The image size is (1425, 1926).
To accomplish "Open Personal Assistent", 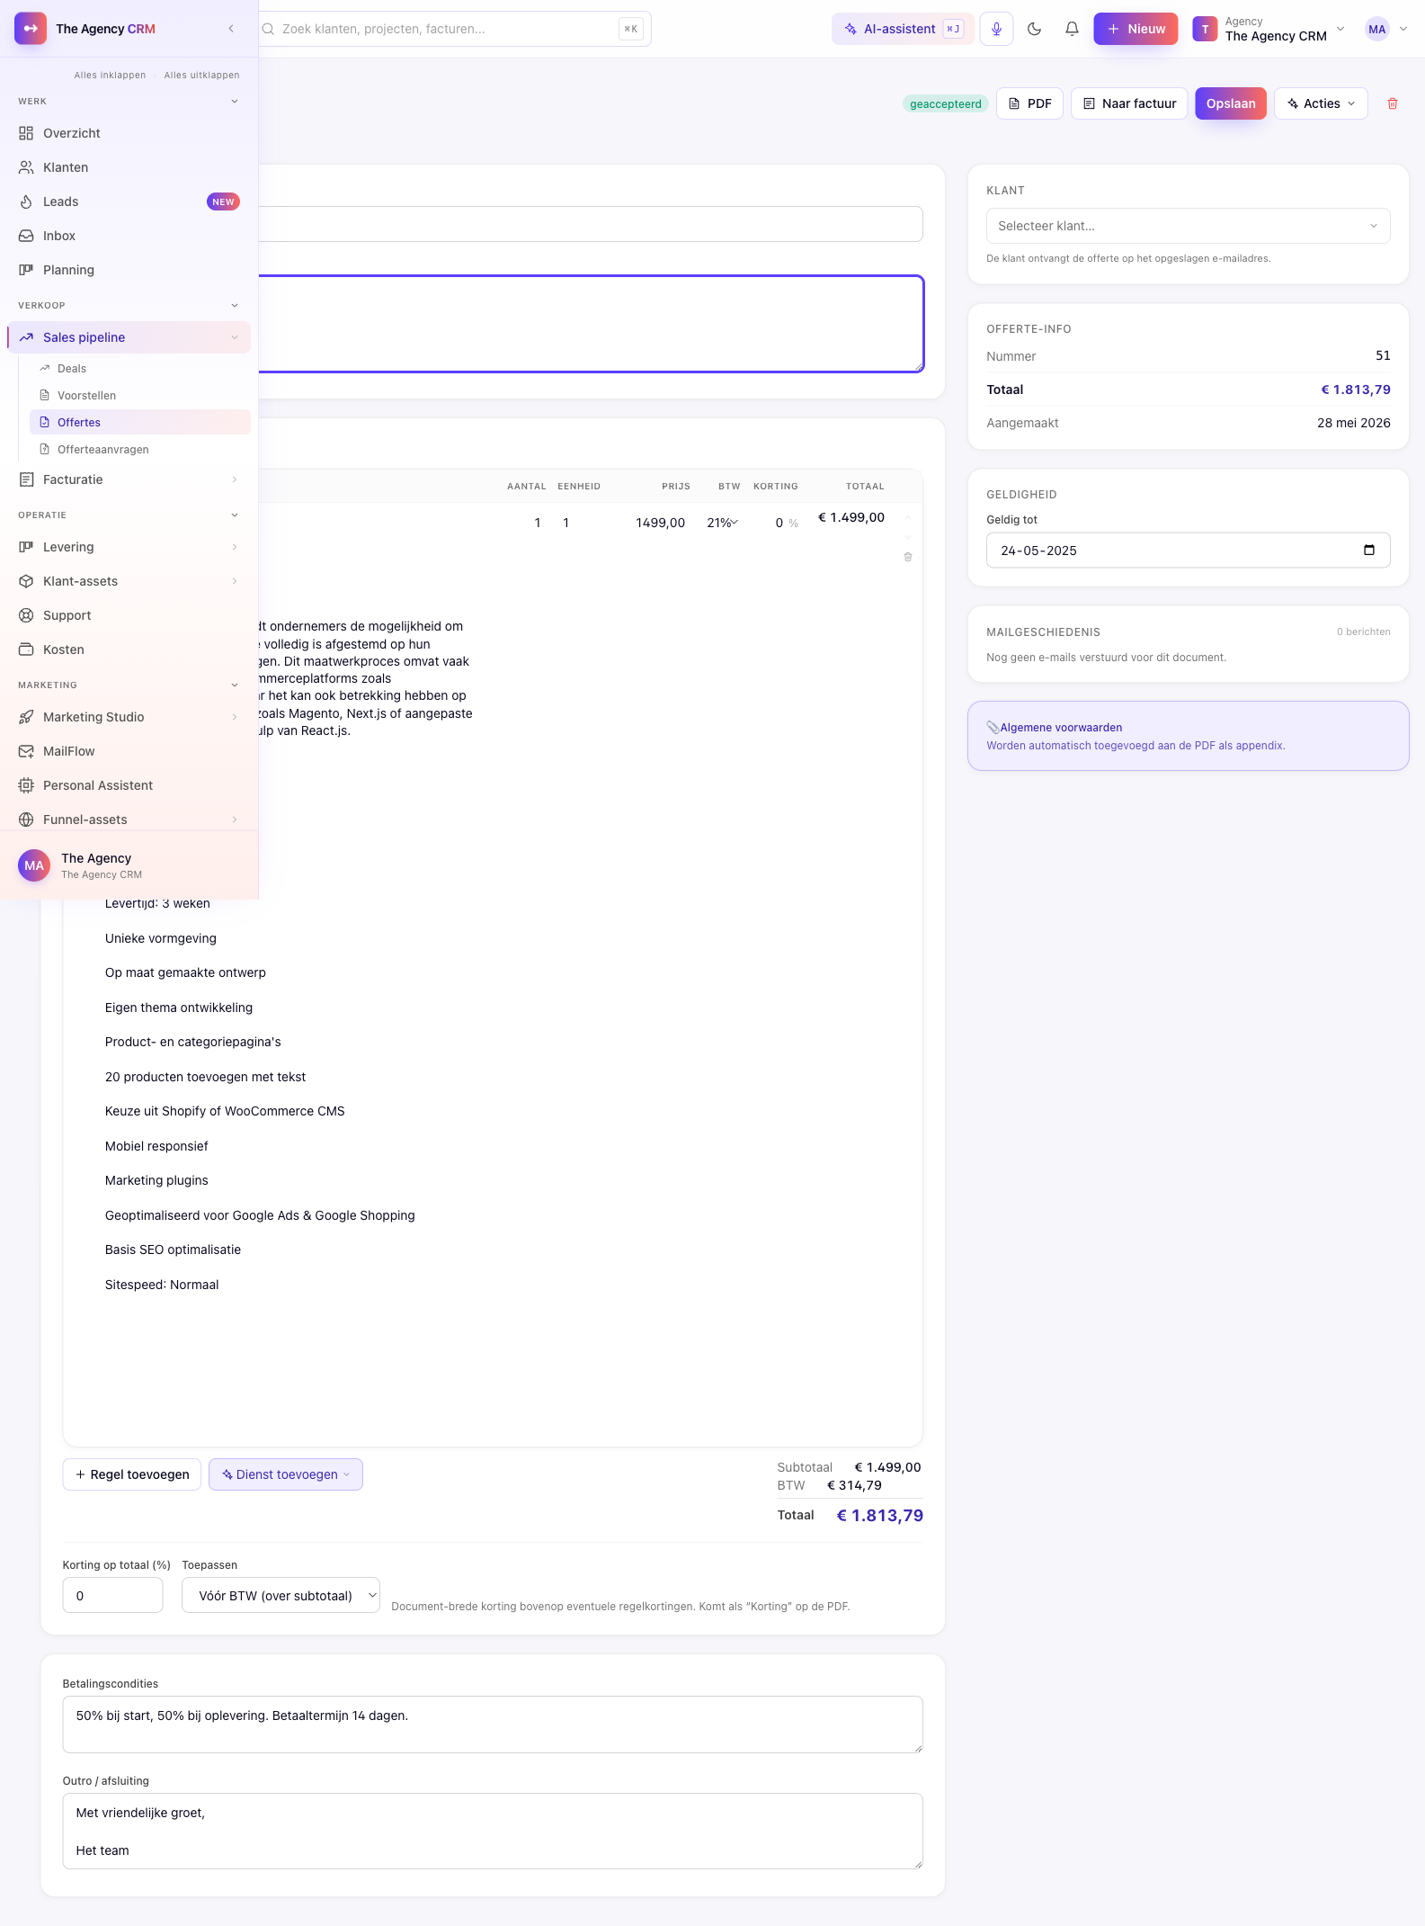I will pos(129,785).
